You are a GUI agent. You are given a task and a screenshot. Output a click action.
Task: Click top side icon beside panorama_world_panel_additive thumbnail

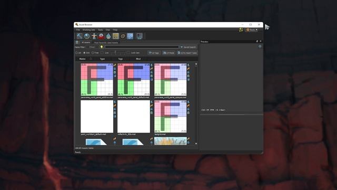115,65
